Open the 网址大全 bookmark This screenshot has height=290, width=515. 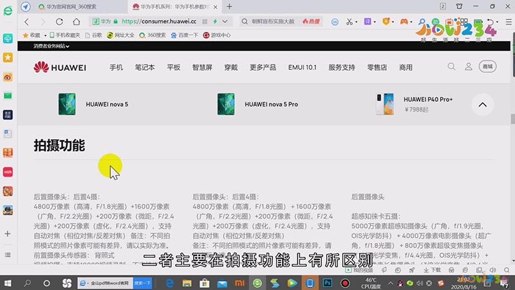click(120, 35)
